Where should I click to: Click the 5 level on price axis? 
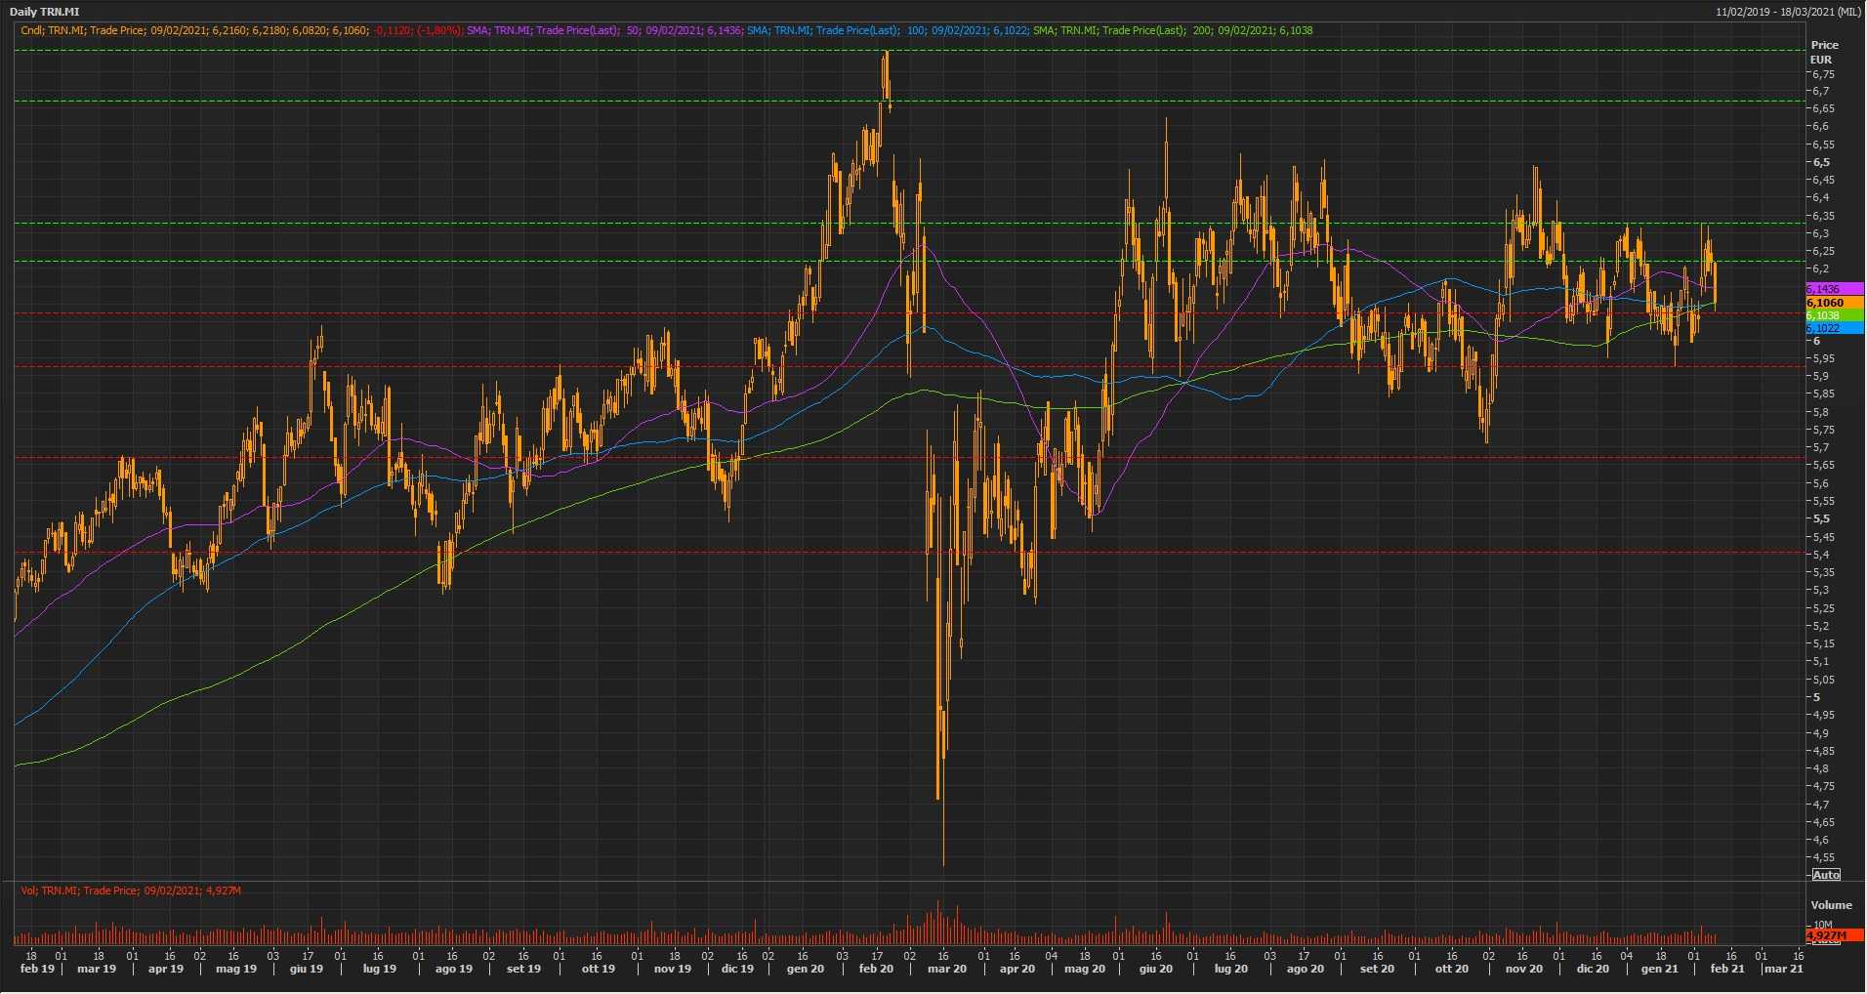tap(1817, 697)
